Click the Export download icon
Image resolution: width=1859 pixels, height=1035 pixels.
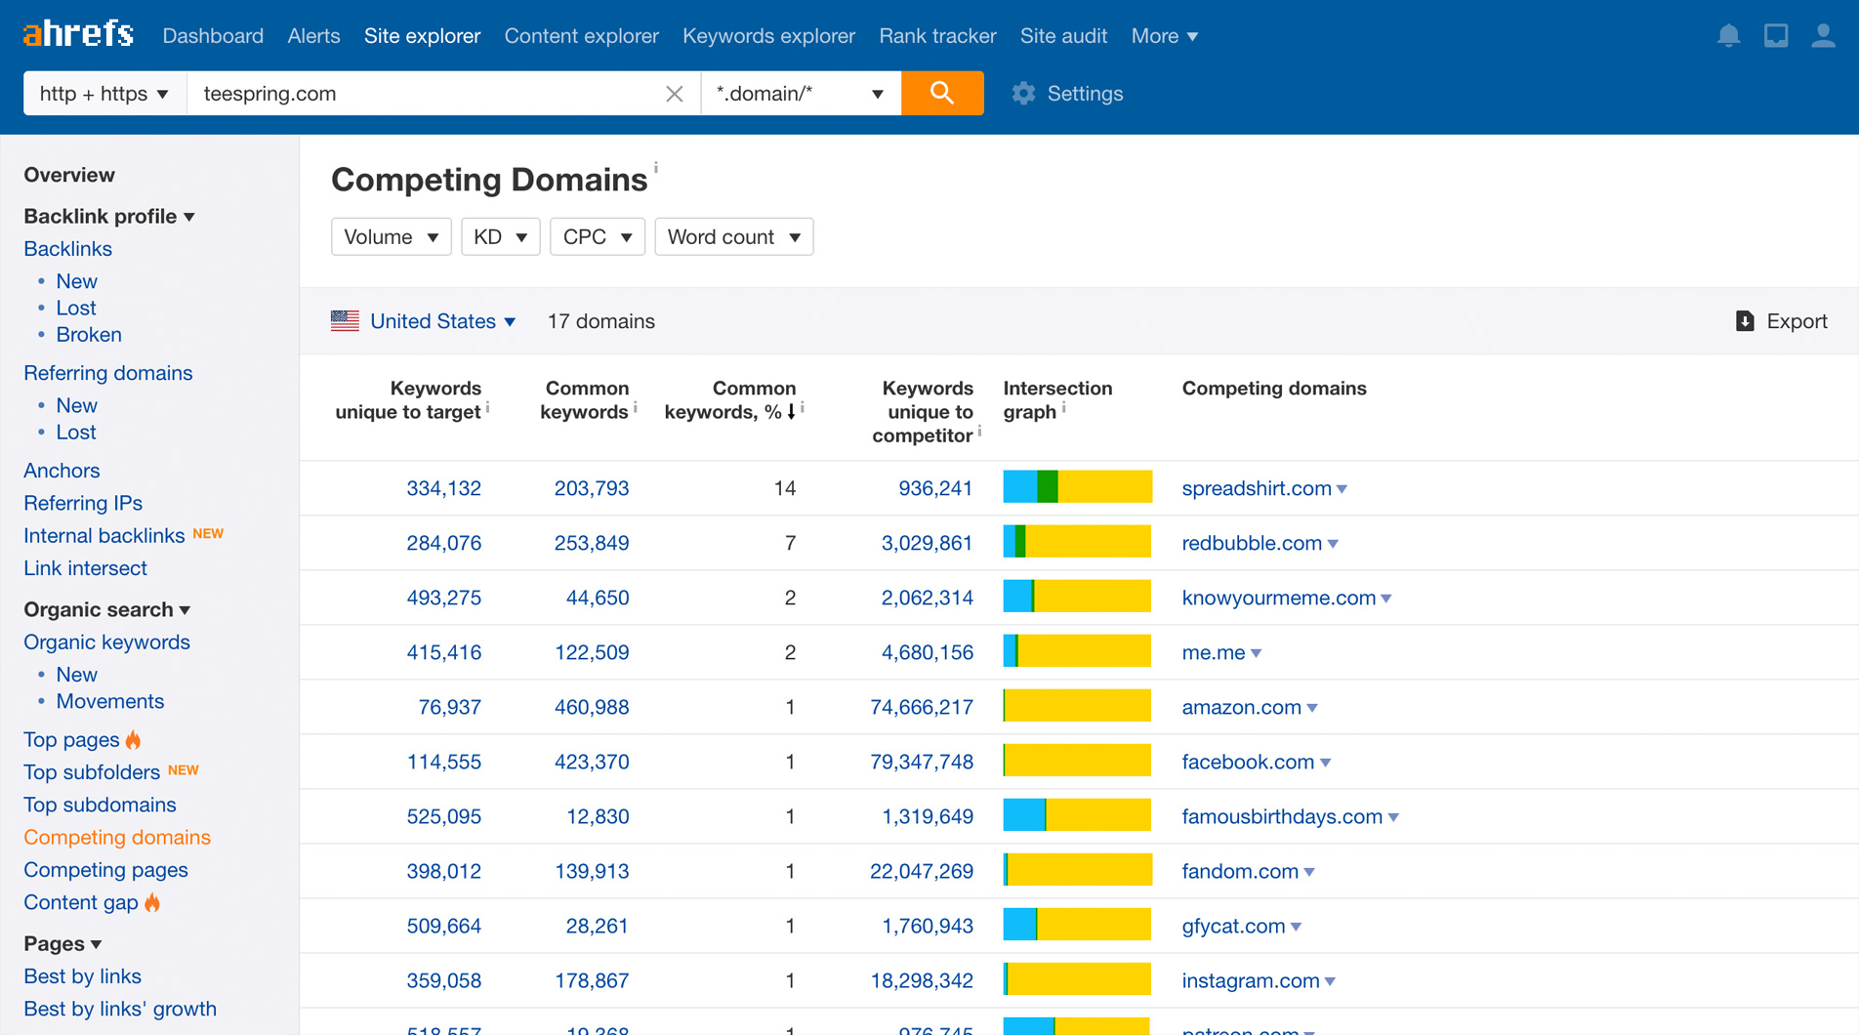(1745, 321)
